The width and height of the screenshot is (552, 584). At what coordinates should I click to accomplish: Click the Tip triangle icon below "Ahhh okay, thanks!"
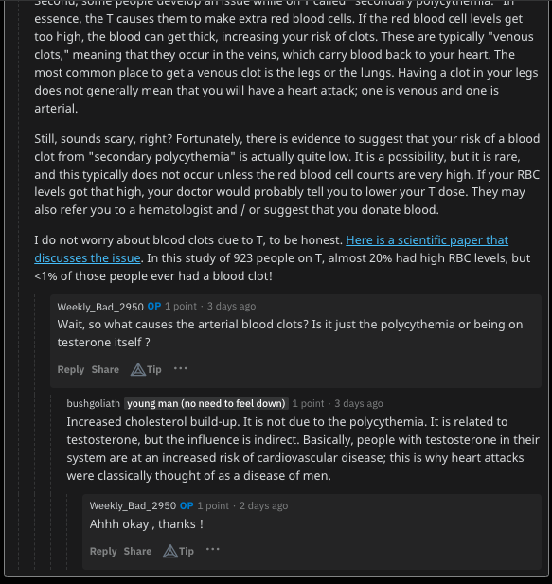170,551
